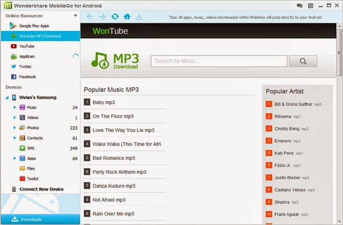The height and width of the screenshot is (225, 343).
Task: Expand the Music category arrow
Action: point(15,107)
